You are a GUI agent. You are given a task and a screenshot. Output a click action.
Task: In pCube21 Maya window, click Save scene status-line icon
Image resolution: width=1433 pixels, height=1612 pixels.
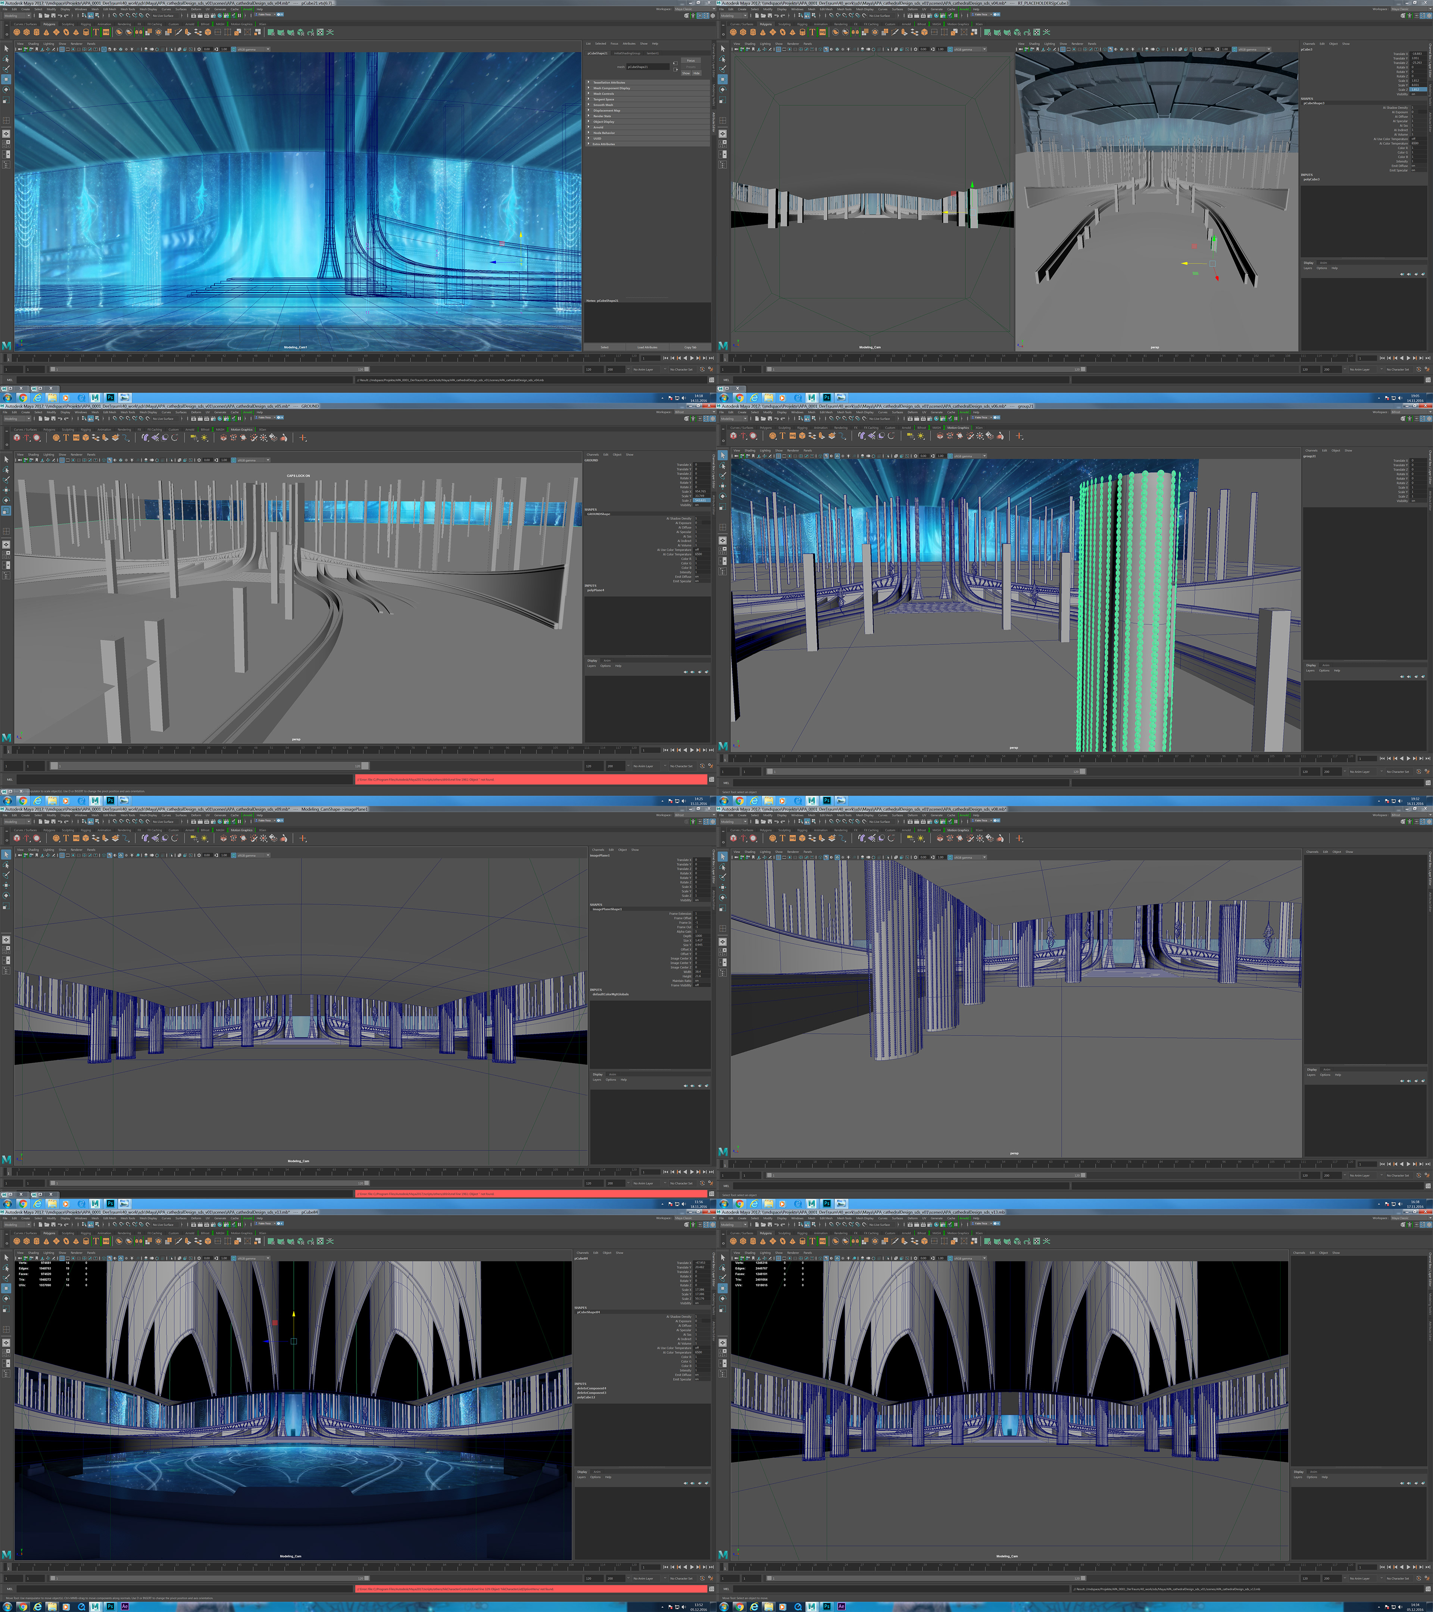coord(53,16)
